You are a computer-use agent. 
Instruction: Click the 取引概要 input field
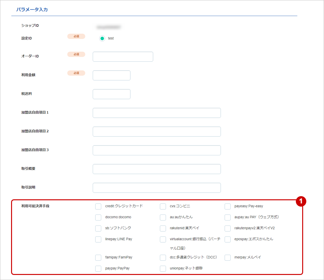pos(157,169)
